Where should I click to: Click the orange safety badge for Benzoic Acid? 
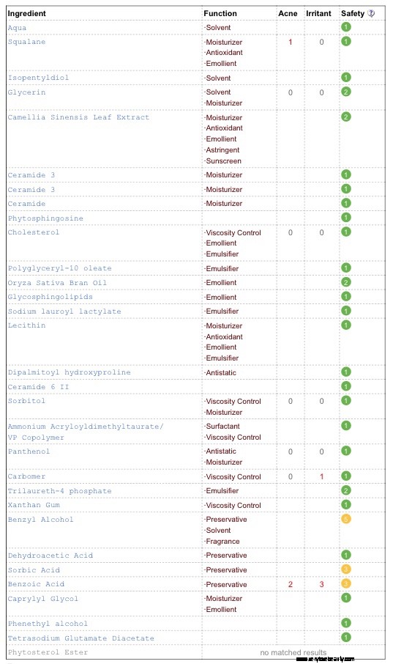(346, 583)
